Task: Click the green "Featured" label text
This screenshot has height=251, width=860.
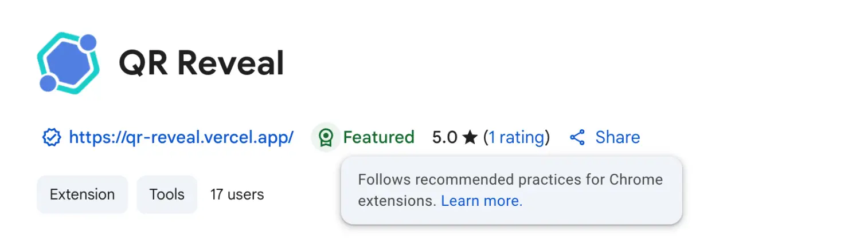Action: [x=378, y=137]
